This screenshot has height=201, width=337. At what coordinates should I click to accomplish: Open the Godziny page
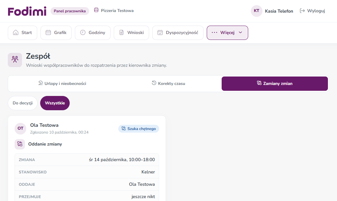[93, 33]
